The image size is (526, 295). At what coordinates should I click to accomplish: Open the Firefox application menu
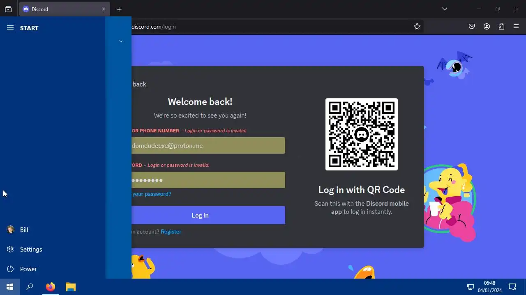tap(516, 27)
